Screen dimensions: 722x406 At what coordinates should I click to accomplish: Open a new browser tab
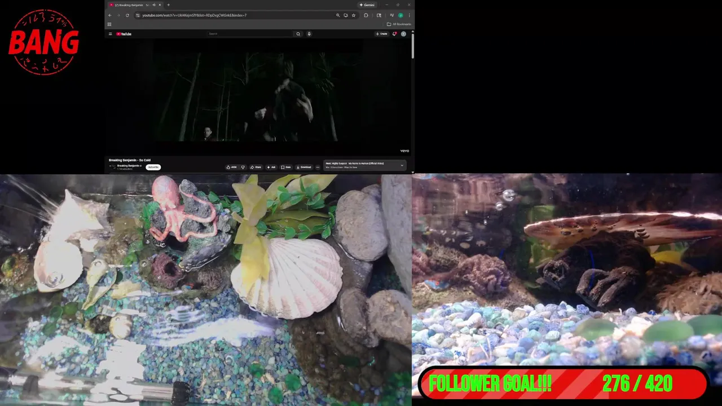(x=168, y=5)
